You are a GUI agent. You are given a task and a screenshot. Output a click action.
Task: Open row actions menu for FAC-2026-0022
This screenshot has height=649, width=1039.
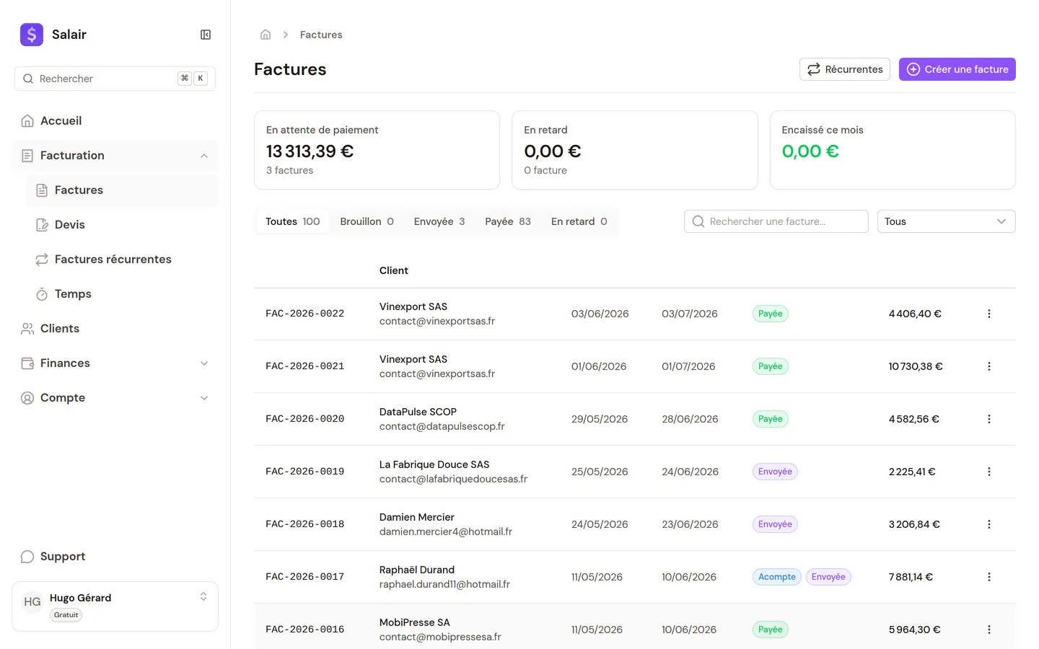pos(988,314)
